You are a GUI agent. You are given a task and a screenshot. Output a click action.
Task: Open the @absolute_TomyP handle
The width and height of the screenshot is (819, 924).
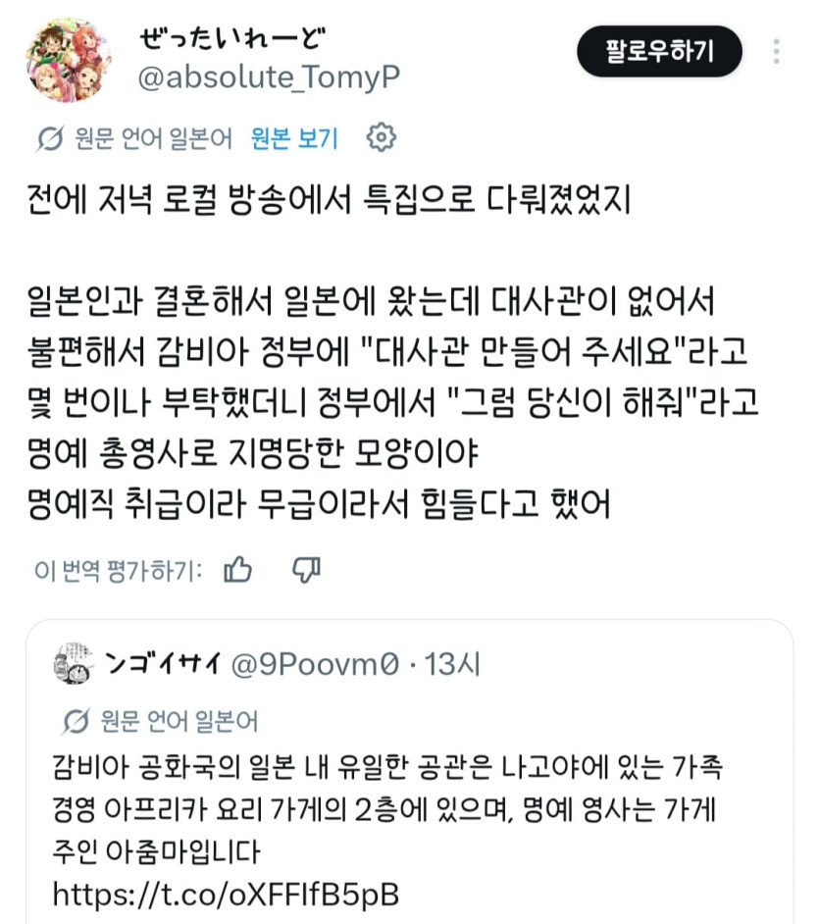pyautogui.click(x=269, y=77)
